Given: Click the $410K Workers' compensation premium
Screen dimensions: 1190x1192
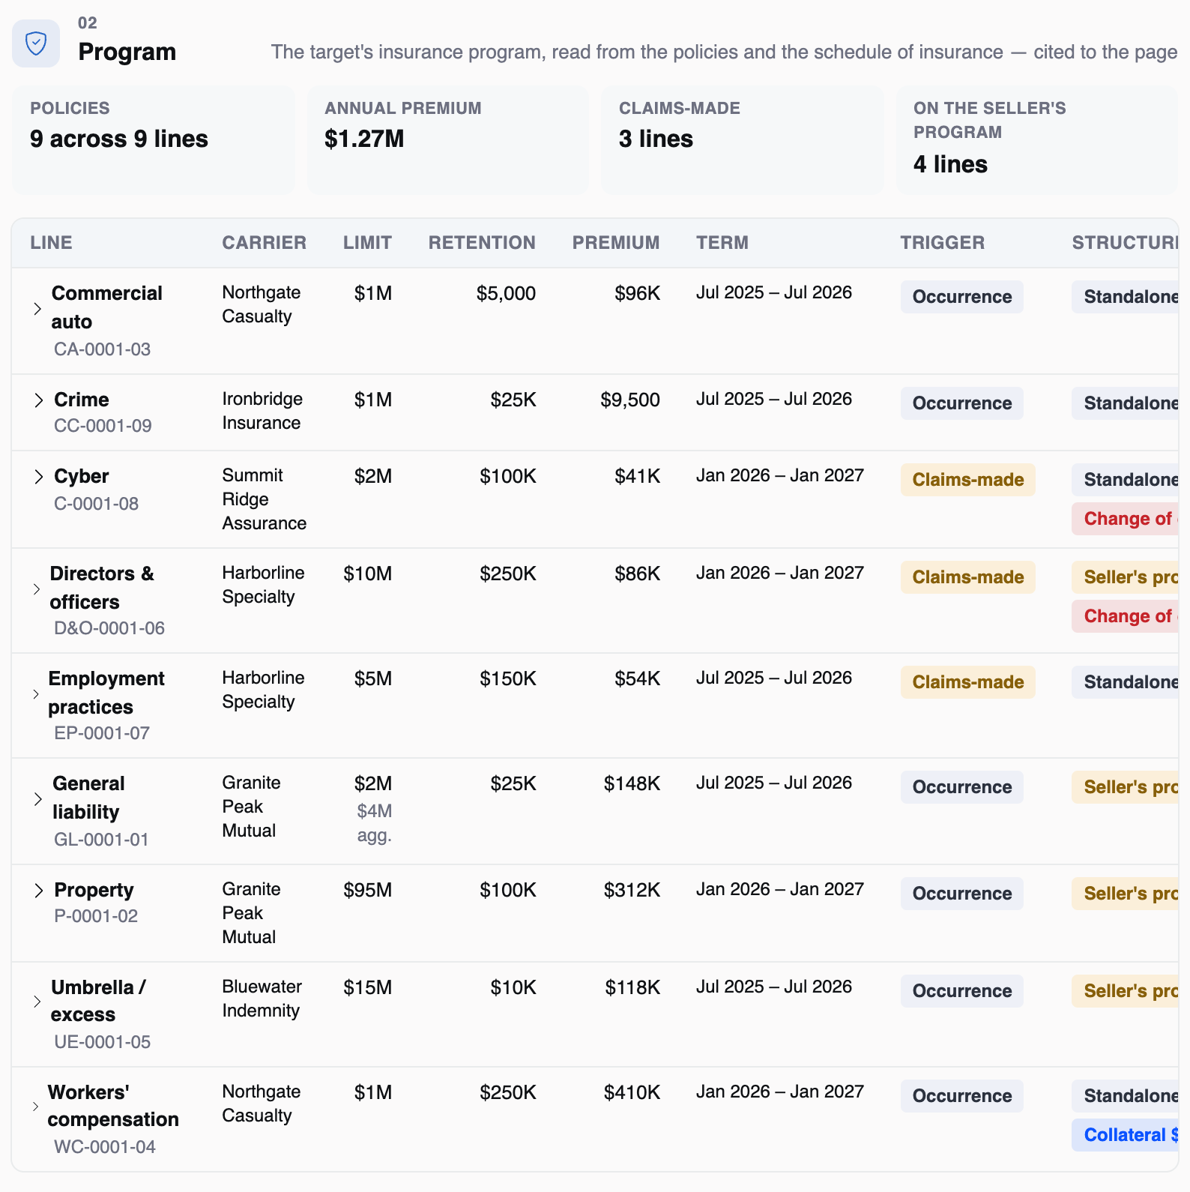Looking at the screenshot, I should [x=632, y=1093].
